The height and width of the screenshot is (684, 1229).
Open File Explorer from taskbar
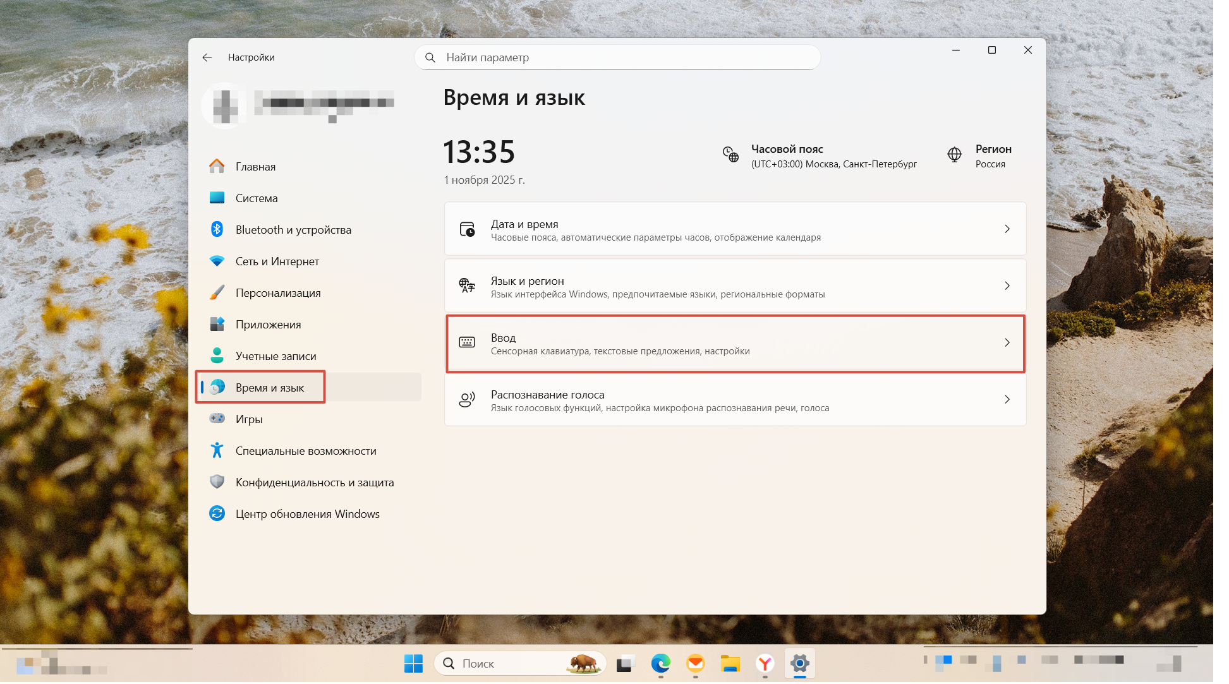(x=730, y=663)
